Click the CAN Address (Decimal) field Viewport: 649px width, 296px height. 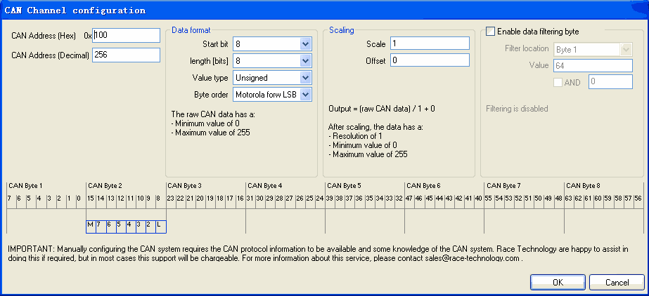[126, 55]
